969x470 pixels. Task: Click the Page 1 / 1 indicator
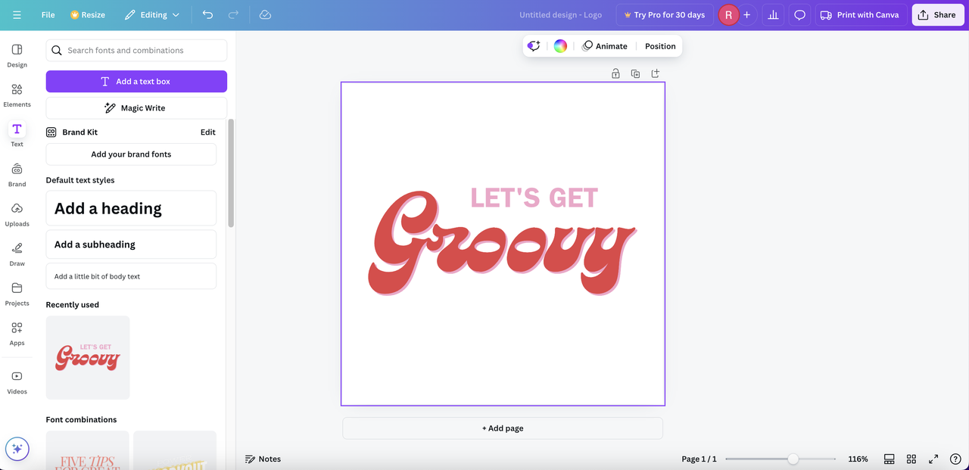(x=699, y=459)
